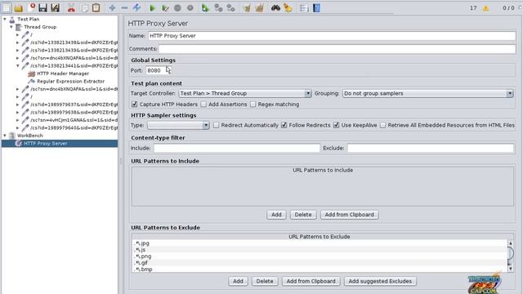Create a new test plan via toolbar

(x=7, y=7)
